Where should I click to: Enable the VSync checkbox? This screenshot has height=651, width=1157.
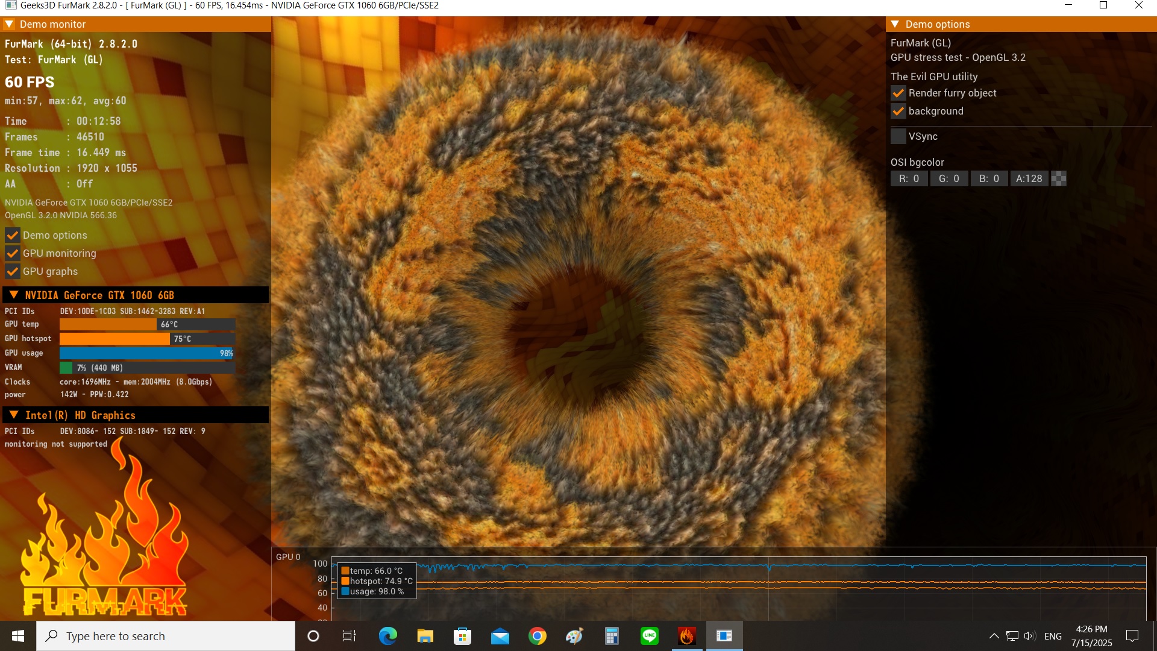pos(898,136)
